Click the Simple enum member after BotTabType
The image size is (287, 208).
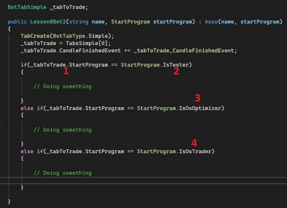click(98, 36)
